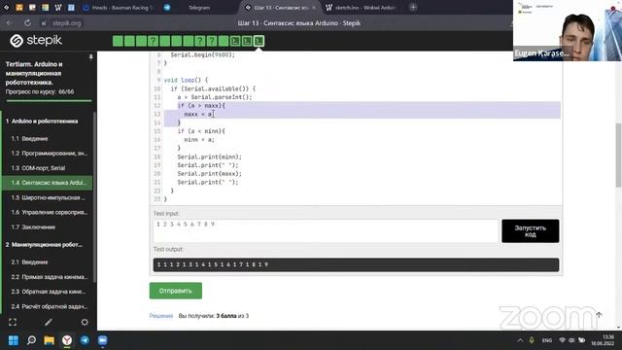Click into the Test input field

click(326, 230)
